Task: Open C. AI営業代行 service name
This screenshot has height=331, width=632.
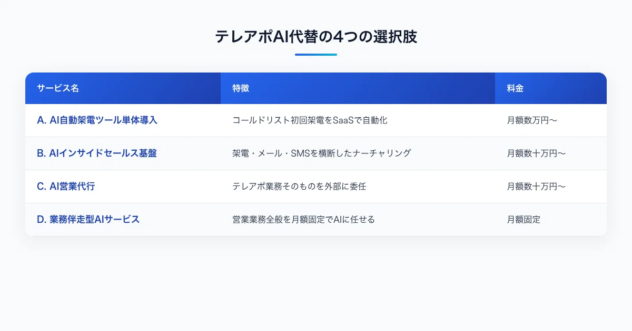Action: pyautogui.click(x=66, y=187)
